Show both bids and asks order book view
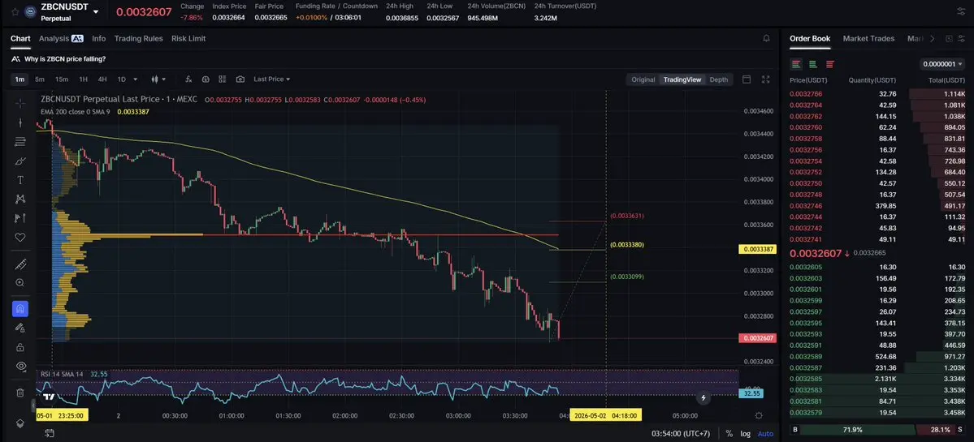This screenshot has width=974, height=442. (796, 64)
